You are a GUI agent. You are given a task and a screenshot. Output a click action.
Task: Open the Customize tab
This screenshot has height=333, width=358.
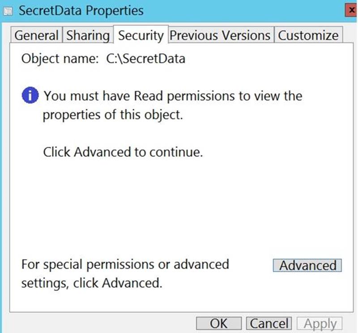[308, 35]
